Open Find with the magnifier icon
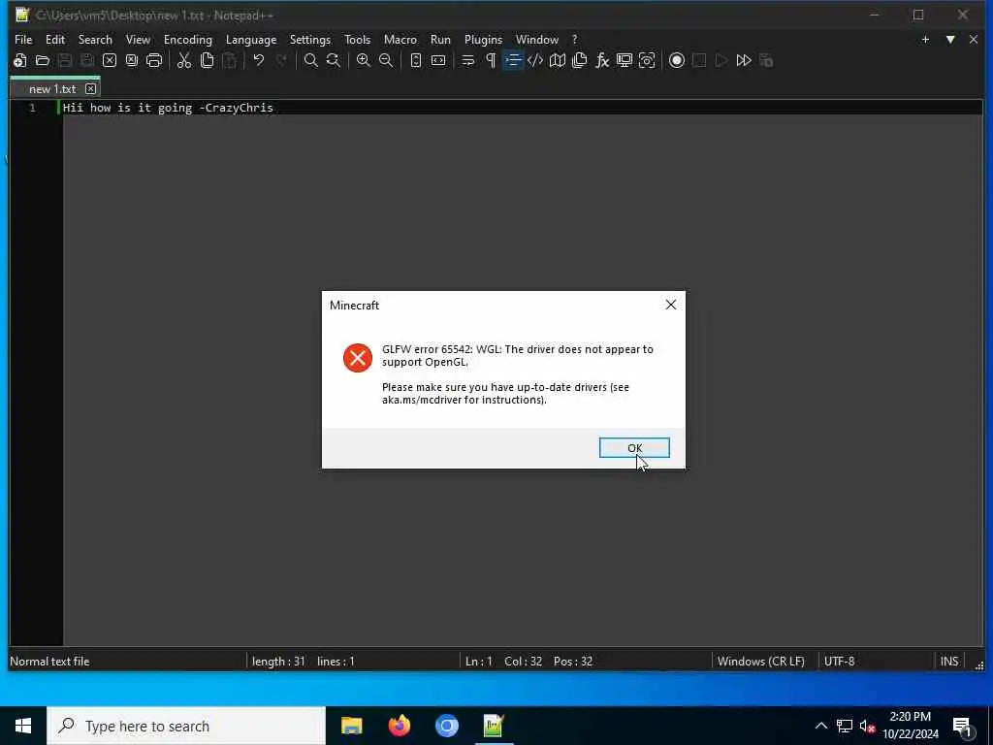993x745 pixels. click(x=311, y=61)
